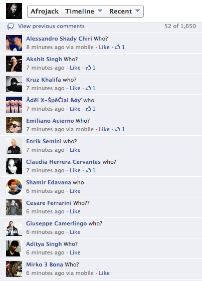The width and height of the screenshot is (202, 281).
Task: Open Cesare Ferrarini's profile name link
Action: point(49,203)
